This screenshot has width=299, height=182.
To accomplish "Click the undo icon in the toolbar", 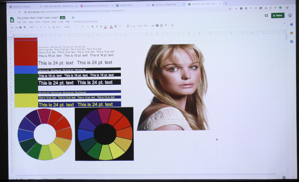I will tap(12, 27).
